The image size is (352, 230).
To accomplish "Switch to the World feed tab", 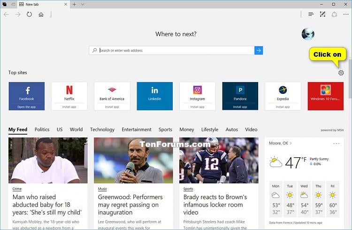I will (x=76, y=130).
